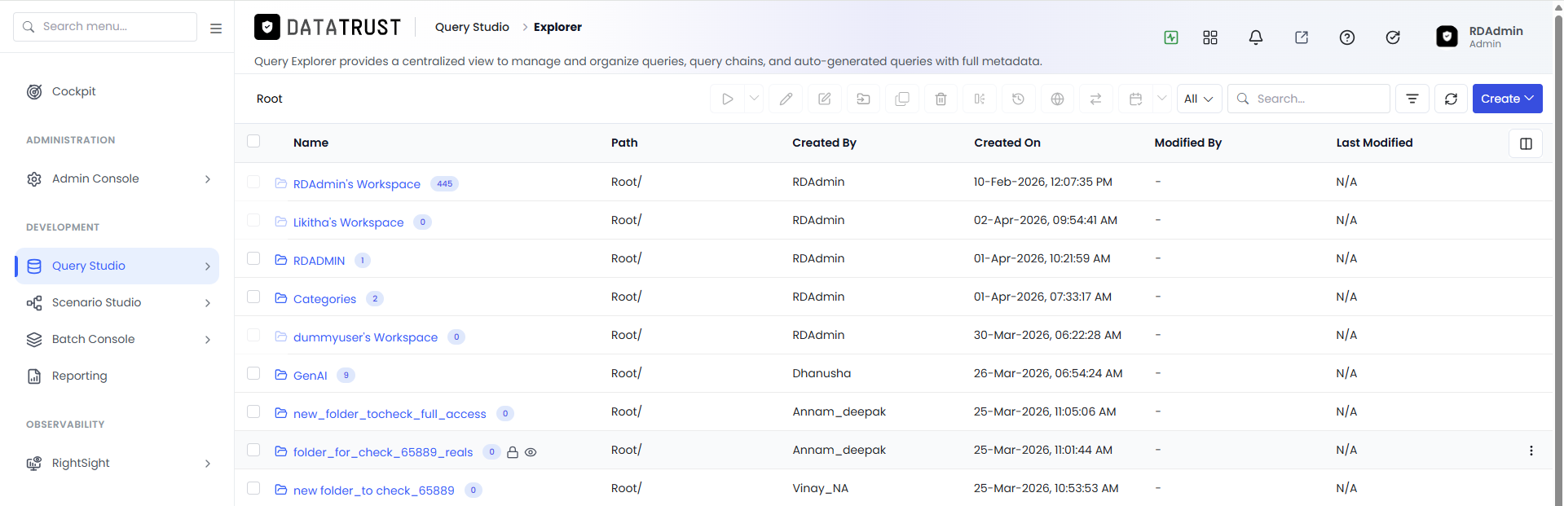Open the filter lines icon button
This screenshot has width=1564, height=506.
coord(1412,99)
